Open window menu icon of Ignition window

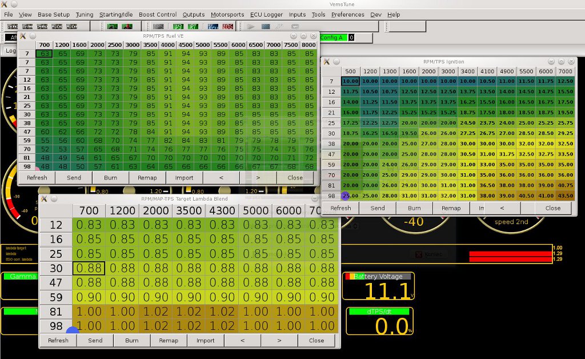click(x=326, y=62)
